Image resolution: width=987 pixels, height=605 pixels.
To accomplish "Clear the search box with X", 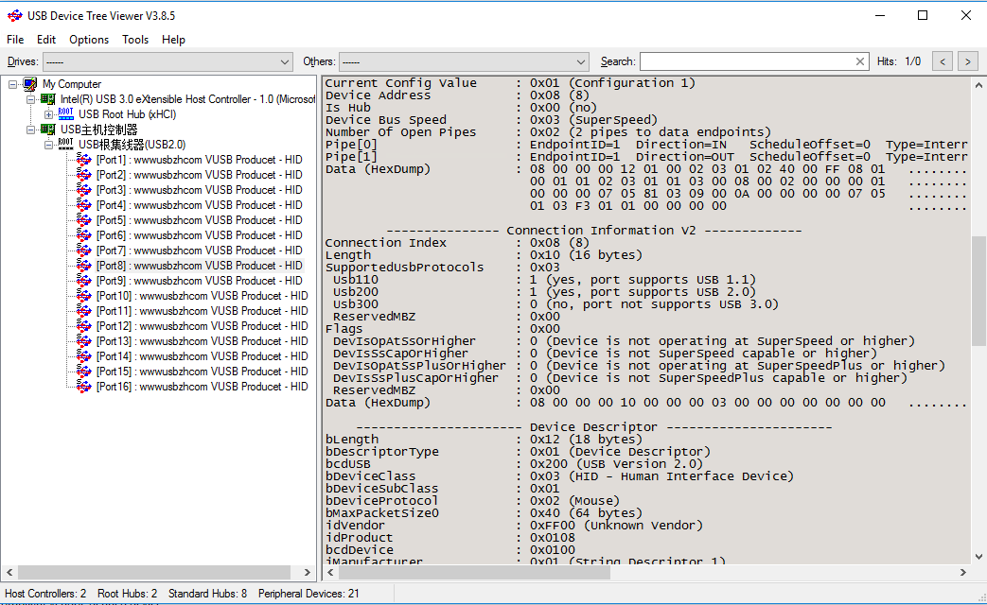I will [x=860, y=61].
